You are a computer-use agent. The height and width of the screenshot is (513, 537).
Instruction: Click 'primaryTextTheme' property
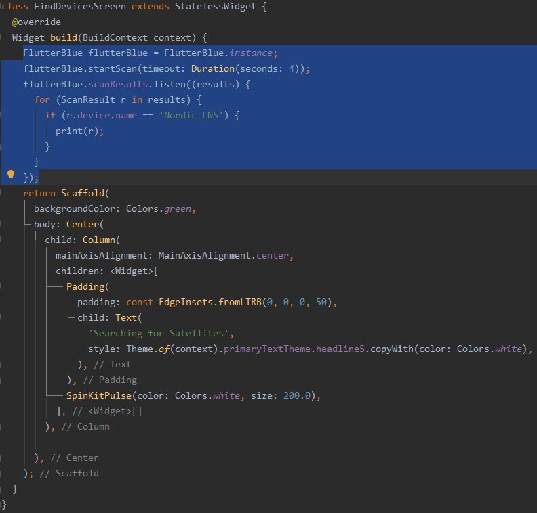tap(266, 349)
